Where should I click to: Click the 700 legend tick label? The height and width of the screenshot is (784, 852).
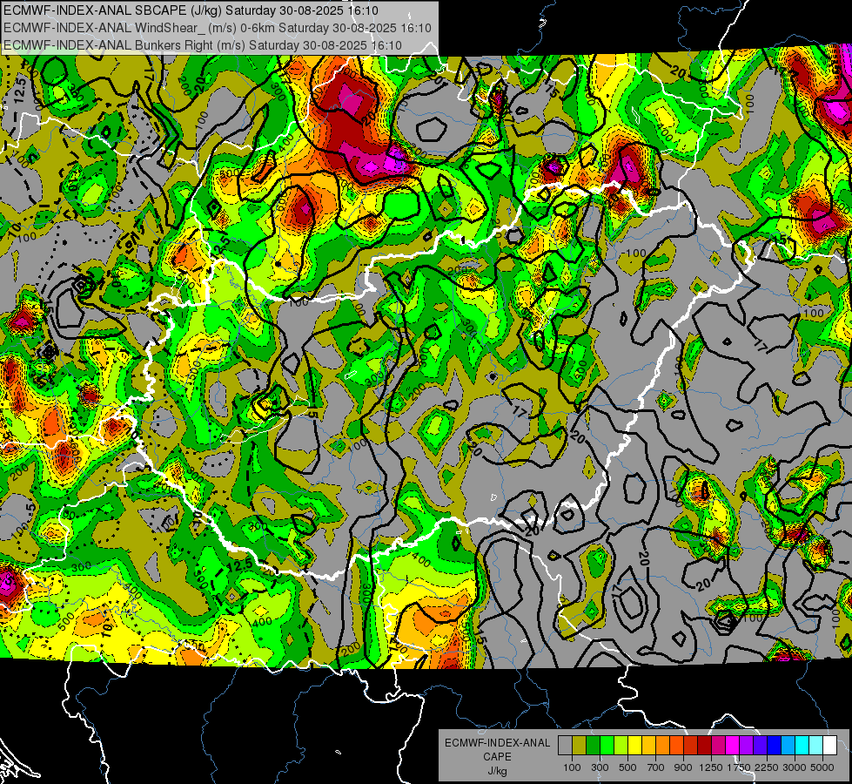click(x=656, y=767)
